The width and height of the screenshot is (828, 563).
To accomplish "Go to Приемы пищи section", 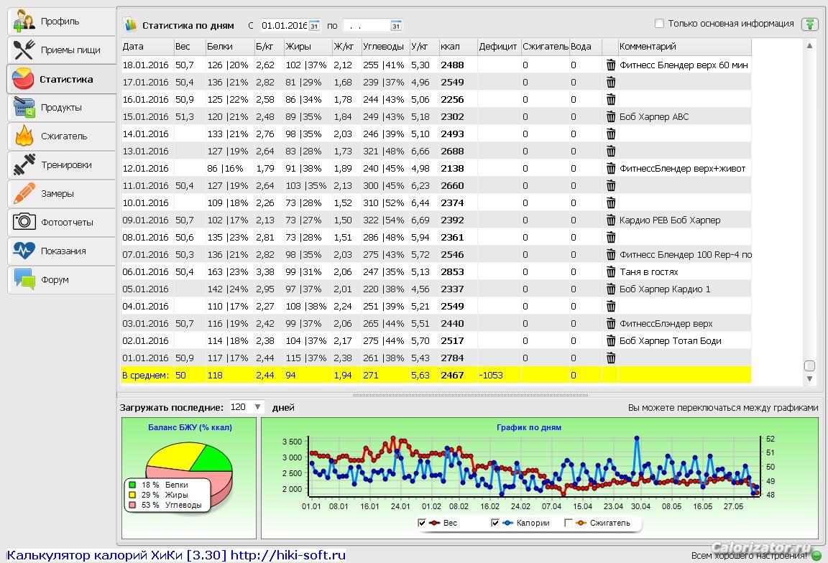I will tap(61, 50).
